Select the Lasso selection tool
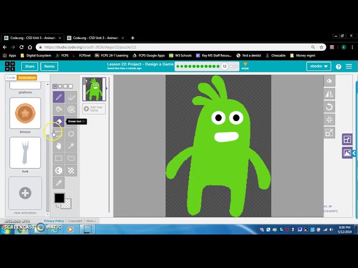 [x=71, y=158]
